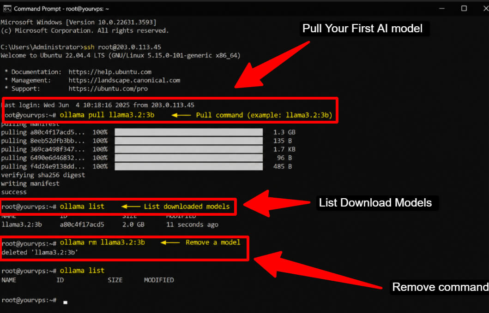This screenshot has height=313, width=489.
Task: Maximize the Command Prompt window
Action: [464, 9]
